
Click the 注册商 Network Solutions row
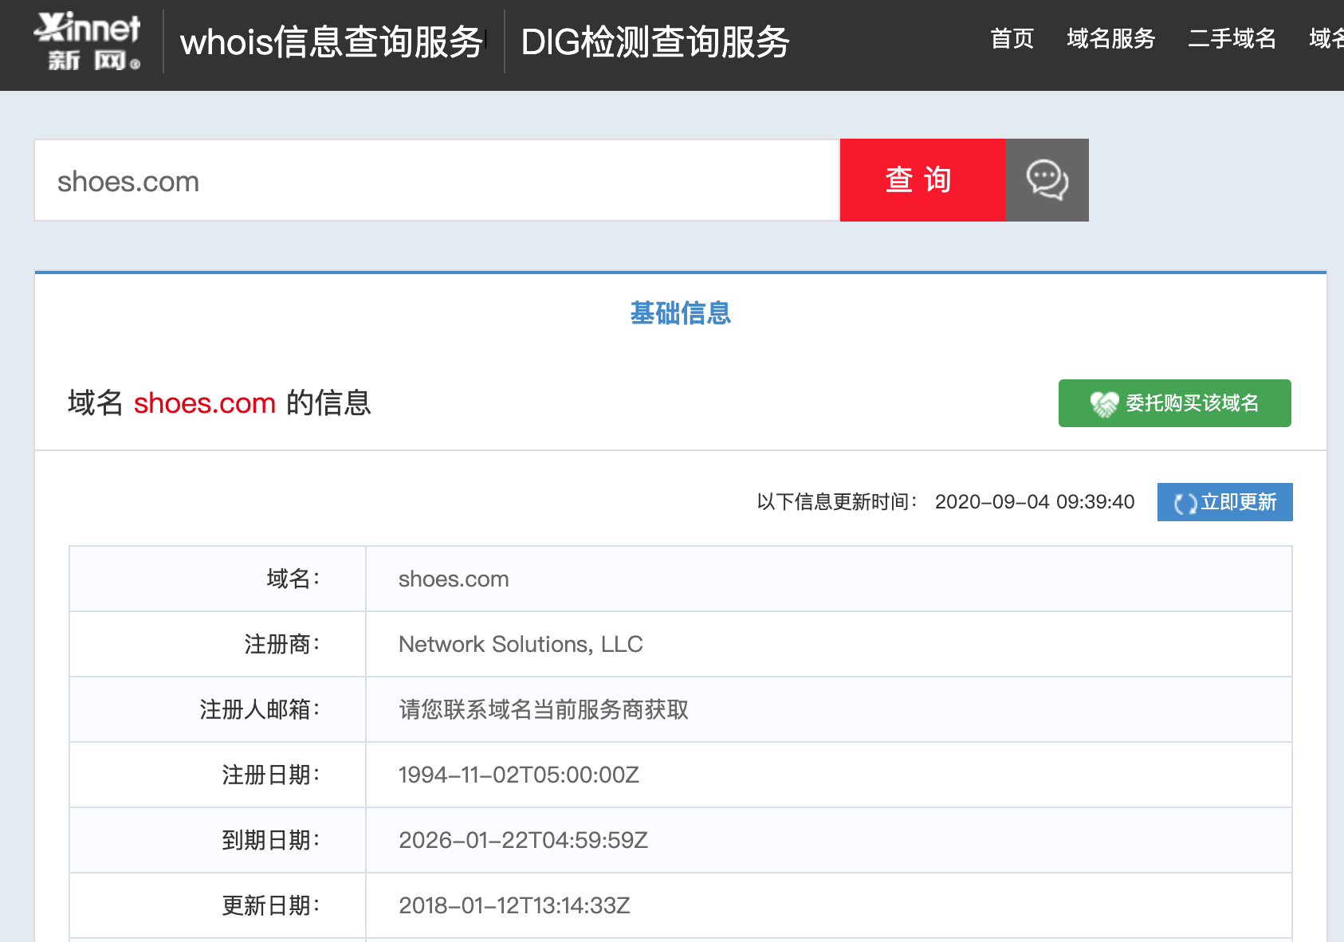point(521,644)
